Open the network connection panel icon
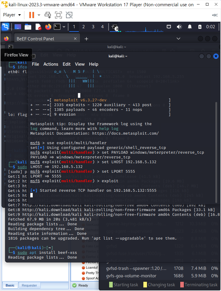Image resolution: width=221 pixels, height=291 pixels. (169, 27)
